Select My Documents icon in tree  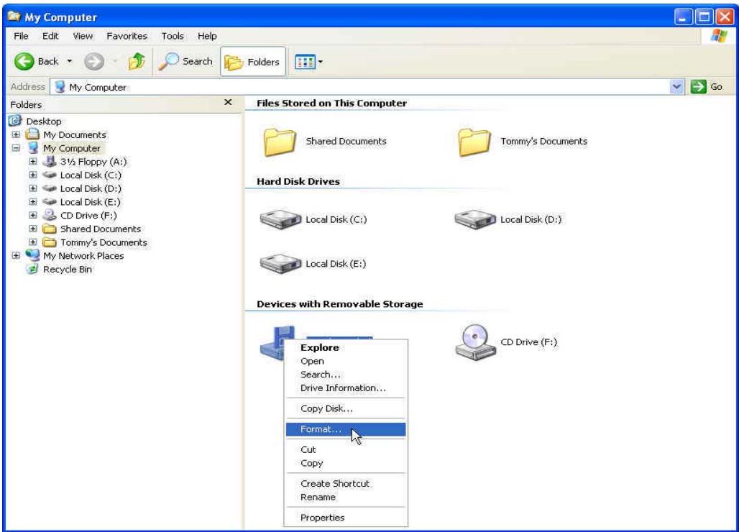[x=32, y=134]
